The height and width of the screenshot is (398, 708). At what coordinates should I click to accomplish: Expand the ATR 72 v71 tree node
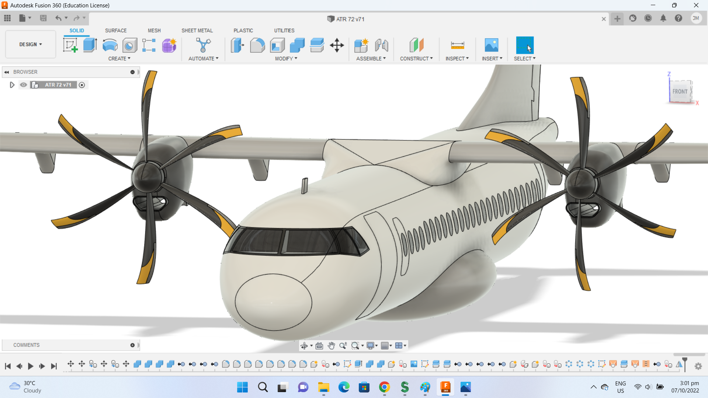point(12,85)
